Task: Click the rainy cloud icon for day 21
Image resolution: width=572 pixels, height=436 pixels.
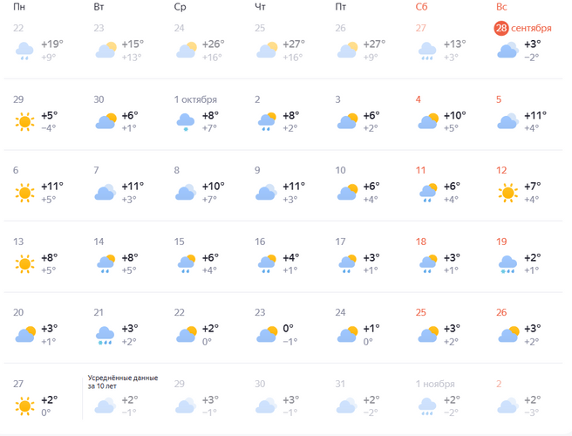Action: 105,335
